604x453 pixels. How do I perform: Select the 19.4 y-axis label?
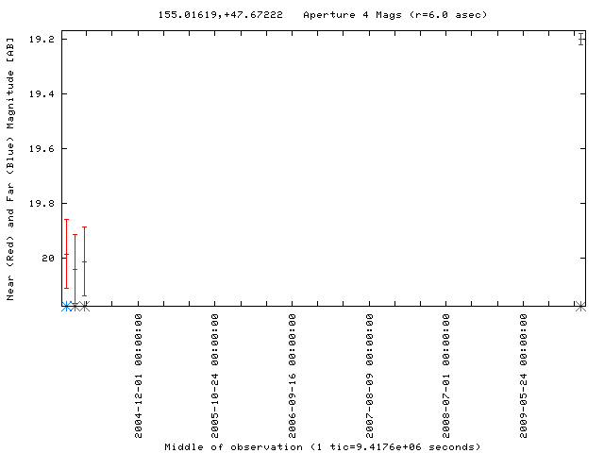click(42, 93)
